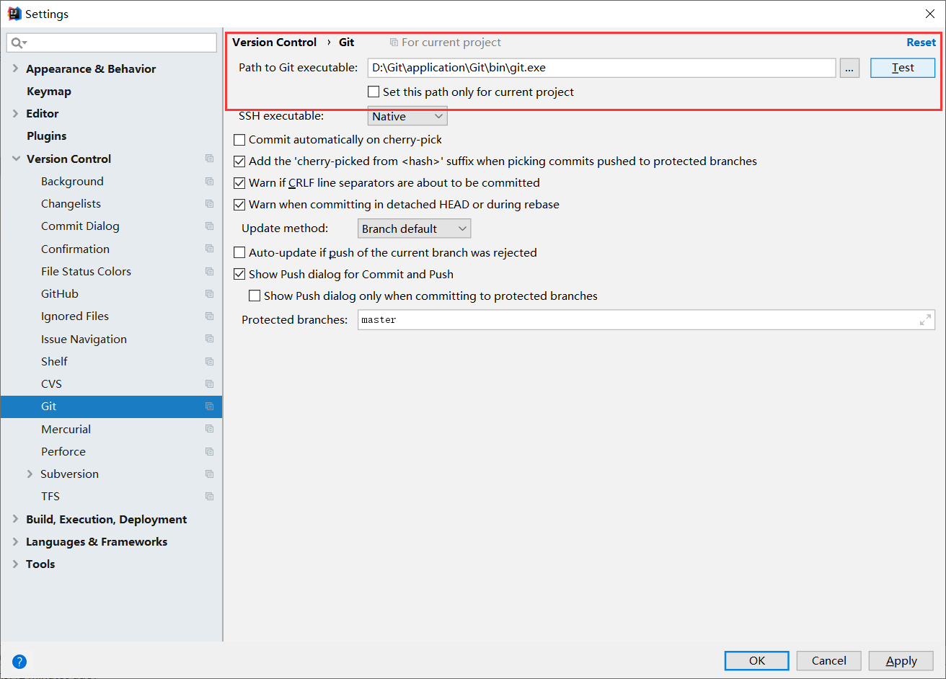Toggle Show Push dialog for Commit and Push
Image resolution: width=946 pixels, height=679 pixels.
click(x=239, y=274)
